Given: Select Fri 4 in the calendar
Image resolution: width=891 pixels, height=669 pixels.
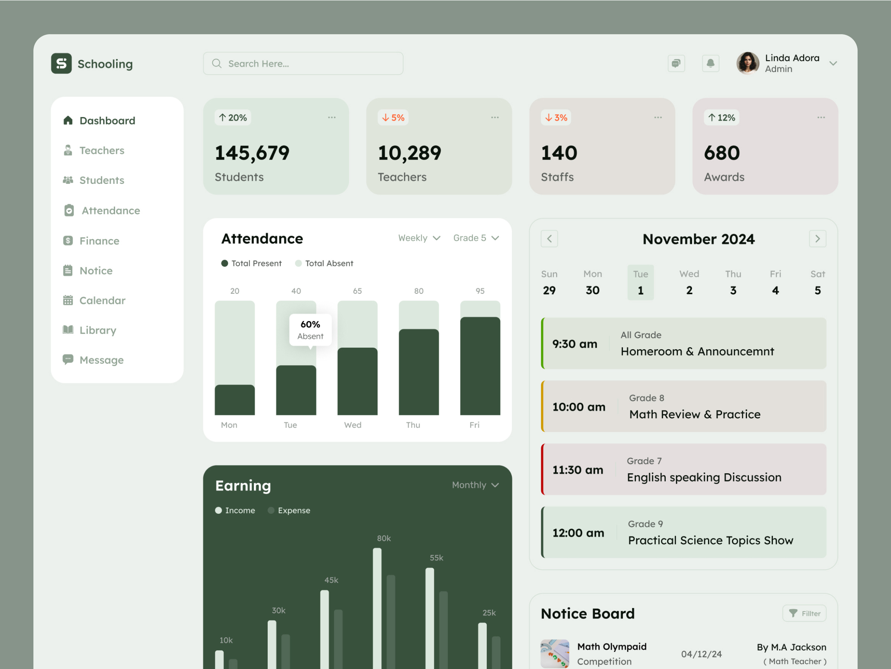Looking at the screenshot, I should 776,283.
